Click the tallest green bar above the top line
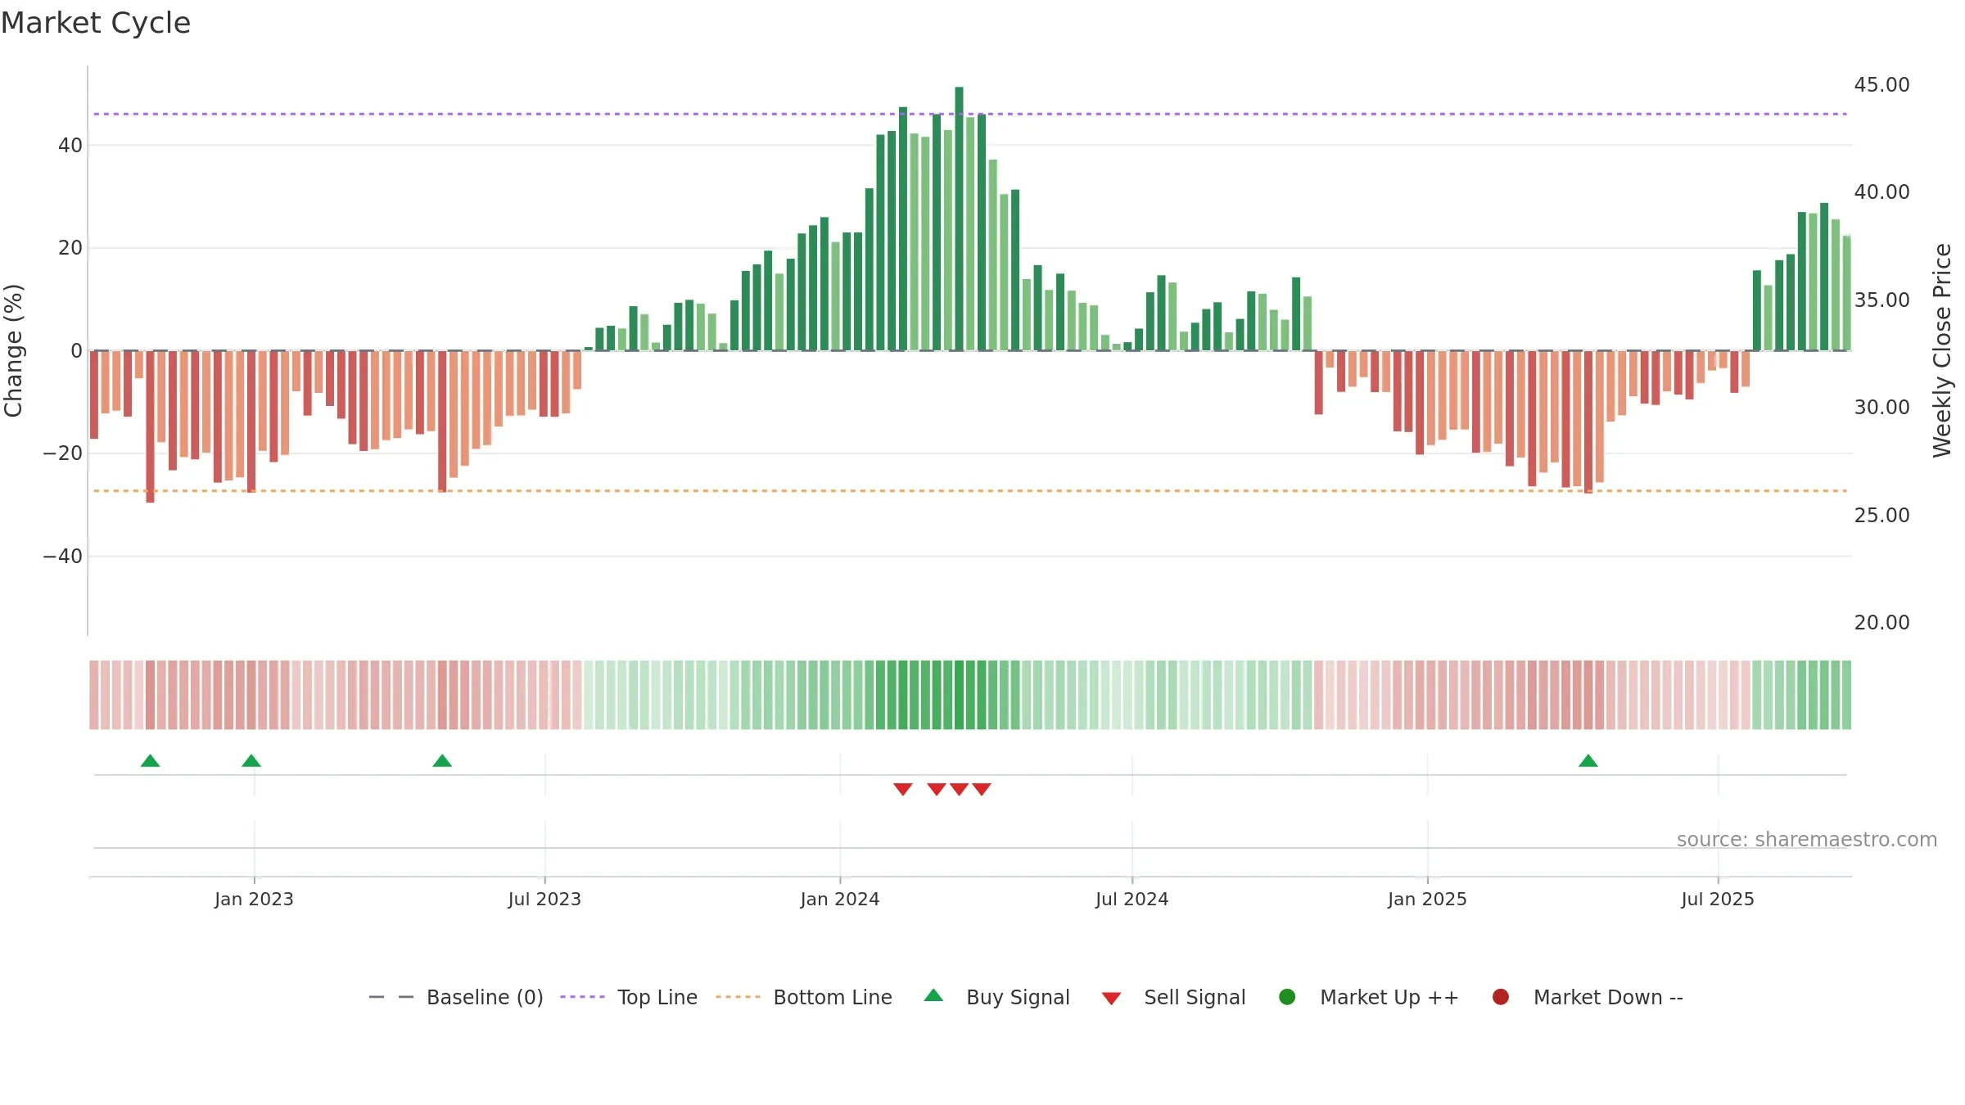 click(959, 219)
